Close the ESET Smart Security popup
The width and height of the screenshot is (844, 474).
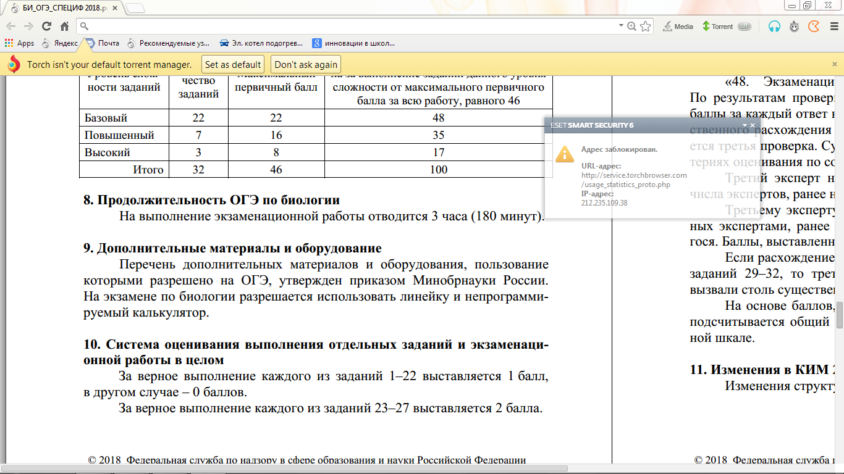pyautogui.click(x=753, y=125)
